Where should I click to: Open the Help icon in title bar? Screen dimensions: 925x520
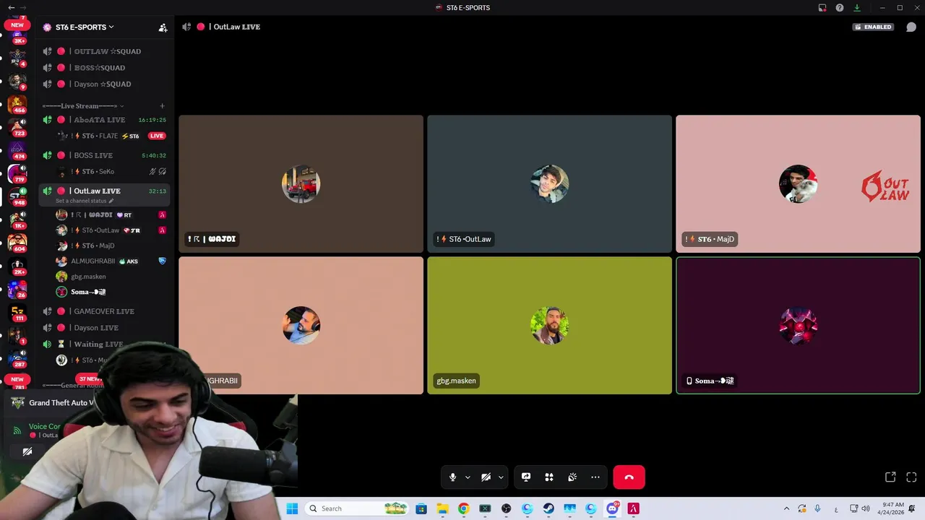840,8
